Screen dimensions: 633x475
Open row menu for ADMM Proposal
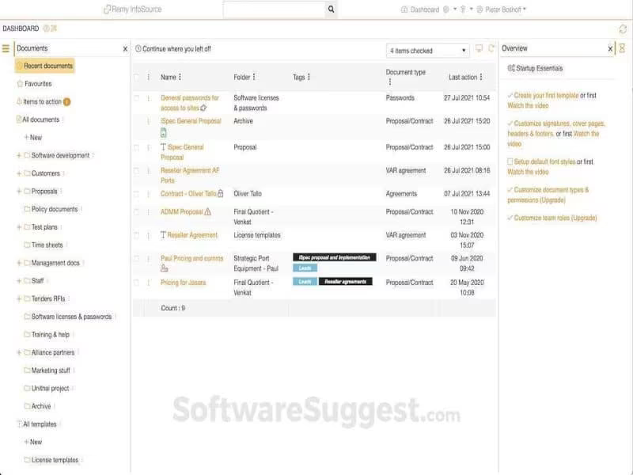(x=149, y=211)
